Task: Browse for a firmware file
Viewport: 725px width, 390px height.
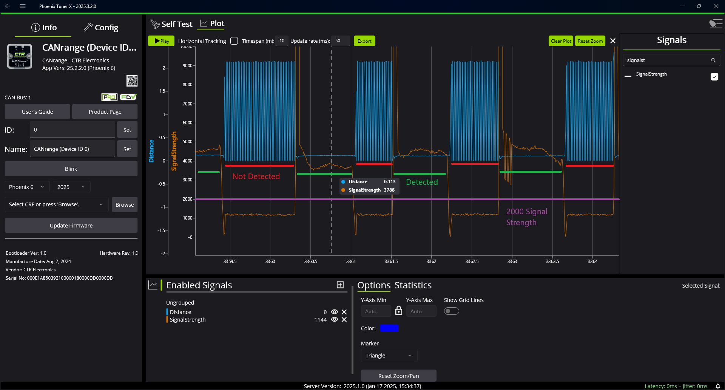Action: [x=125, y=205]
